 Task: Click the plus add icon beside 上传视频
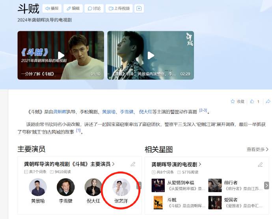click(139, 8)
